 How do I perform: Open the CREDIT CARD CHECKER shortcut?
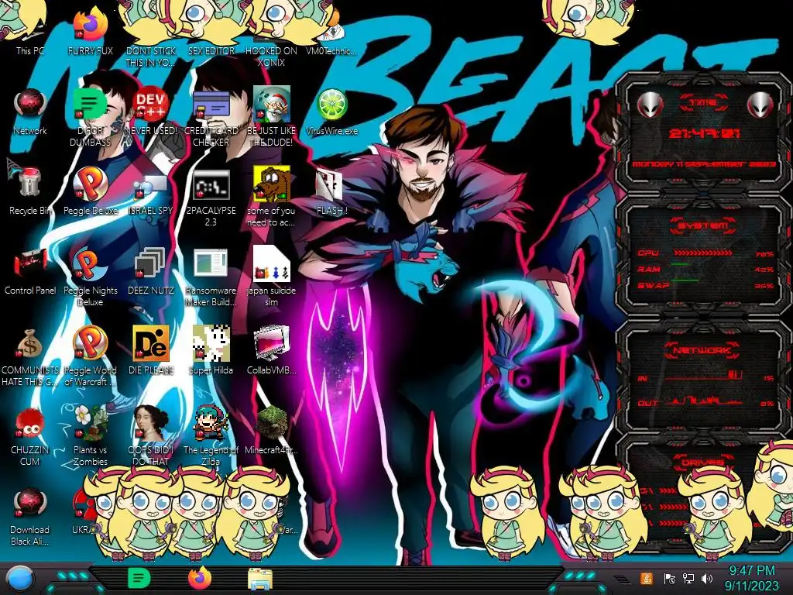click(211, 106)
